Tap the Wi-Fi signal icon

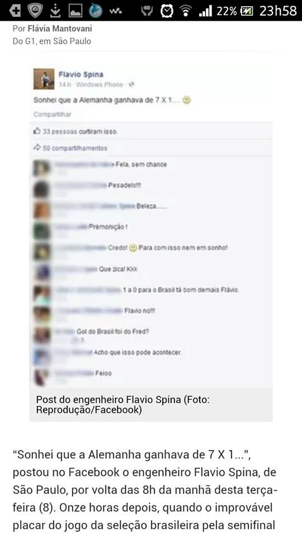pyautogui.click(x=186, y=11)
